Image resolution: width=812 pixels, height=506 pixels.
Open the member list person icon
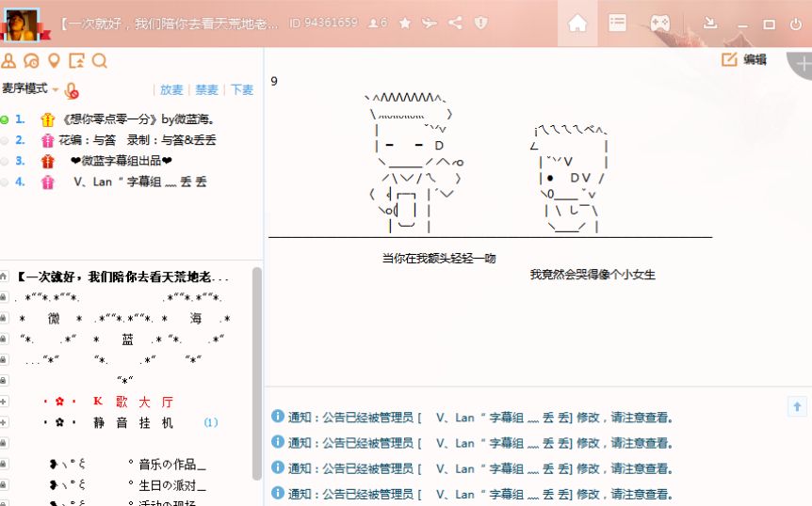click(8, 60)
